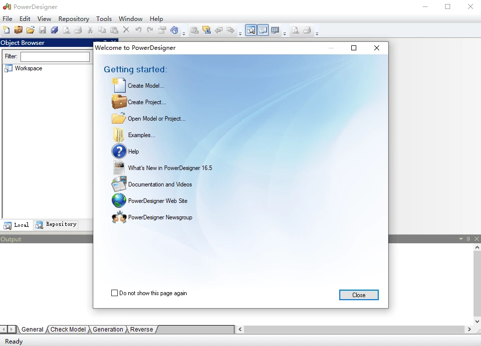Click the result list grid toolbar icon

click(275, 30)
